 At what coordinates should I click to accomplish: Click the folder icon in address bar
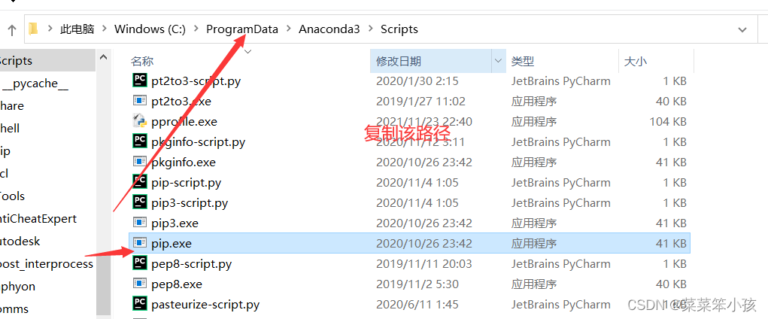(x=33, y=29)
